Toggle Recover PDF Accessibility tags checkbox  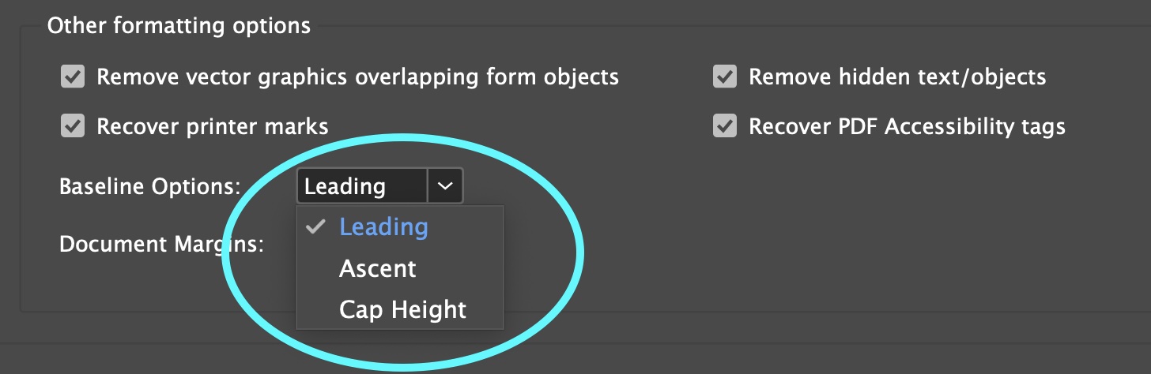[x=725, y=126]
